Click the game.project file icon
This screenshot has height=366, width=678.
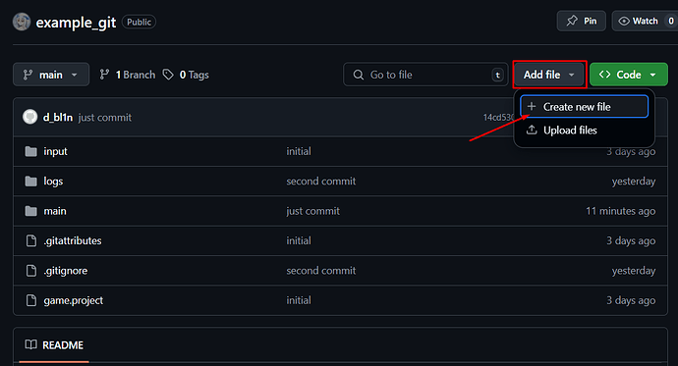[x=31, y=300]
